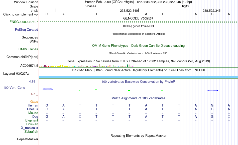Click the blue H3K27Ac signal band
Viewport: 238px width, 145px height.
point(138,77)
